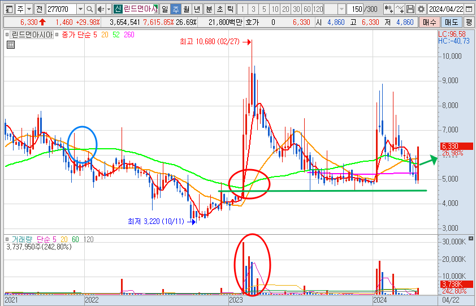Choose the 30 interval button
476x306 pixels.
297,9
